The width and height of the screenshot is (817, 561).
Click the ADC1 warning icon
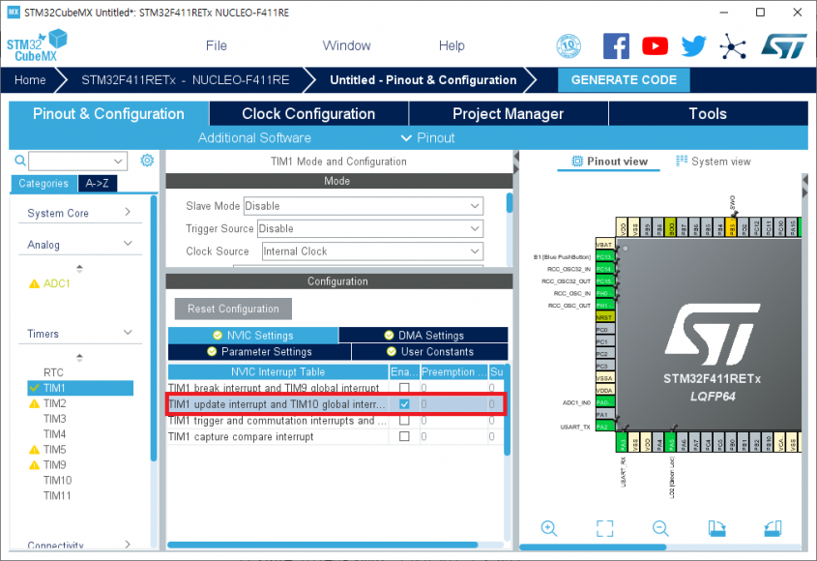point(35,283)
